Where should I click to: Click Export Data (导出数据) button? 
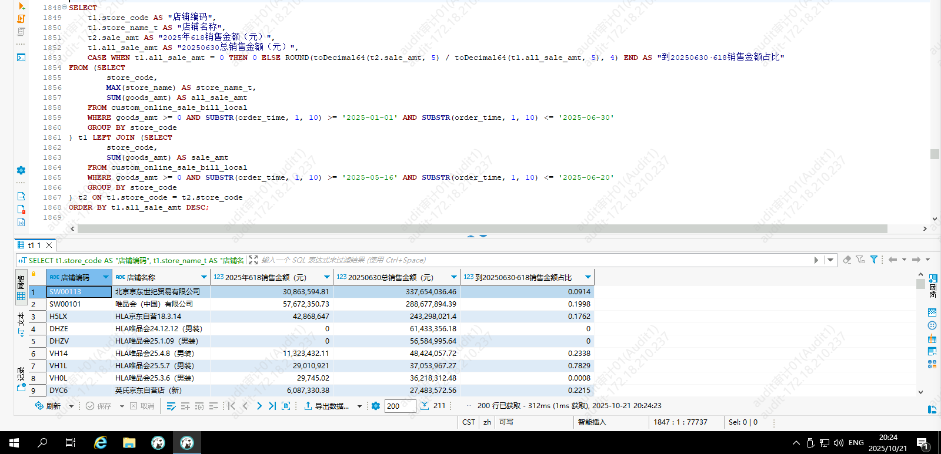327,406
